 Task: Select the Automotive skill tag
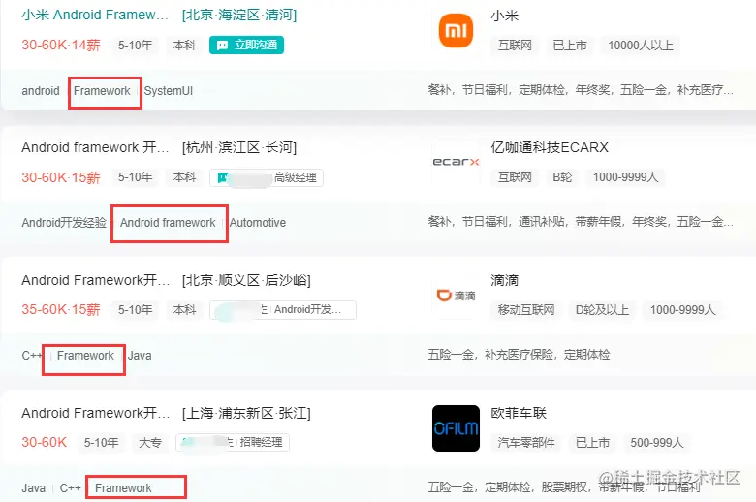click(x=258, y=223)
